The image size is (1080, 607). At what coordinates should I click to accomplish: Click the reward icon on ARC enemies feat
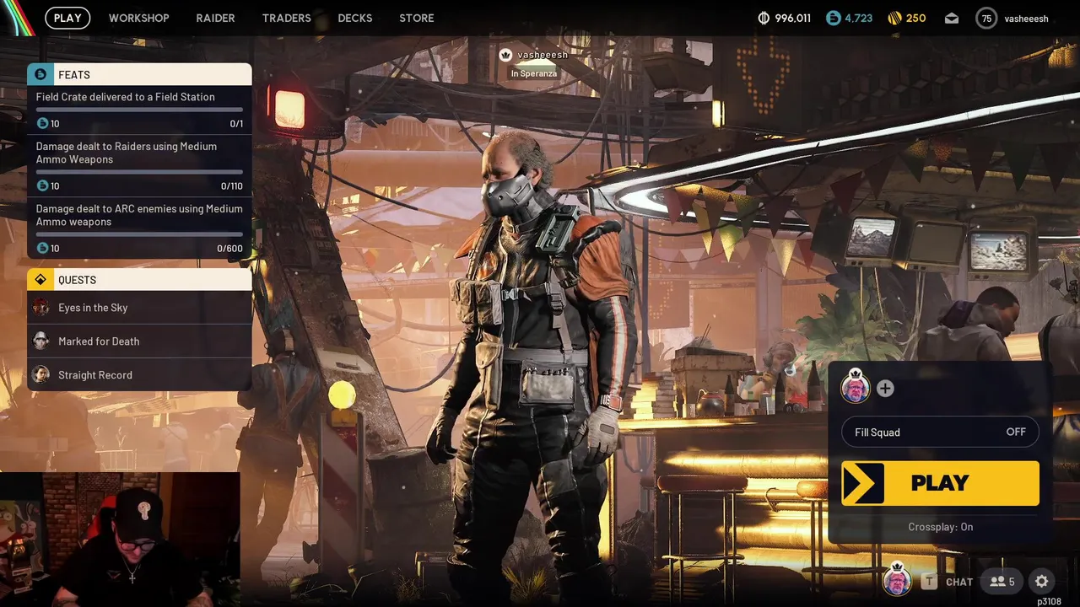(x=42, y=248)
